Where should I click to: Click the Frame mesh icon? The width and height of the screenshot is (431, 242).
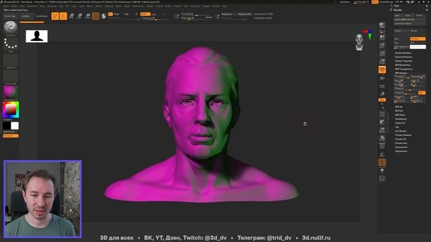coord(382,114)
